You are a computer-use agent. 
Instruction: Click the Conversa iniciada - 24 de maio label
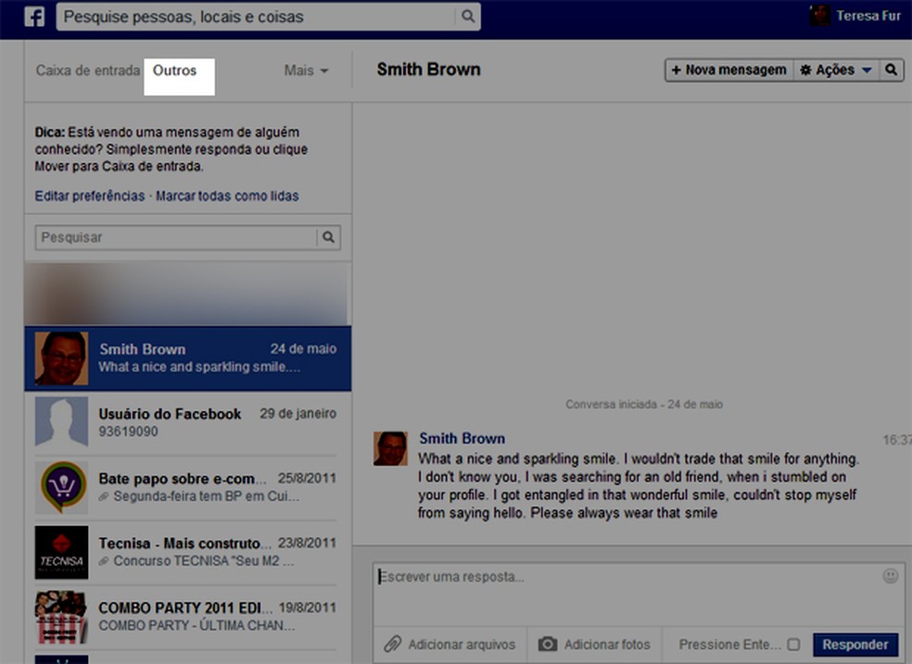pyautogui.click(x=644, y=405)
